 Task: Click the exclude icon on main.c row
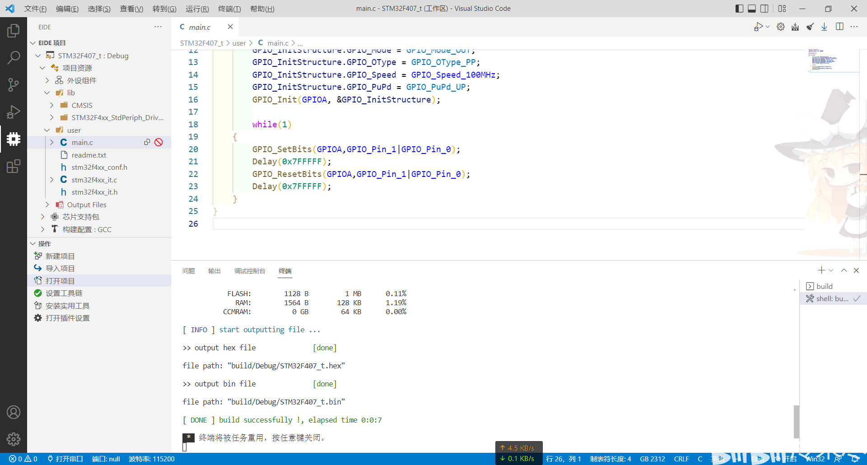tap(158, 142)
